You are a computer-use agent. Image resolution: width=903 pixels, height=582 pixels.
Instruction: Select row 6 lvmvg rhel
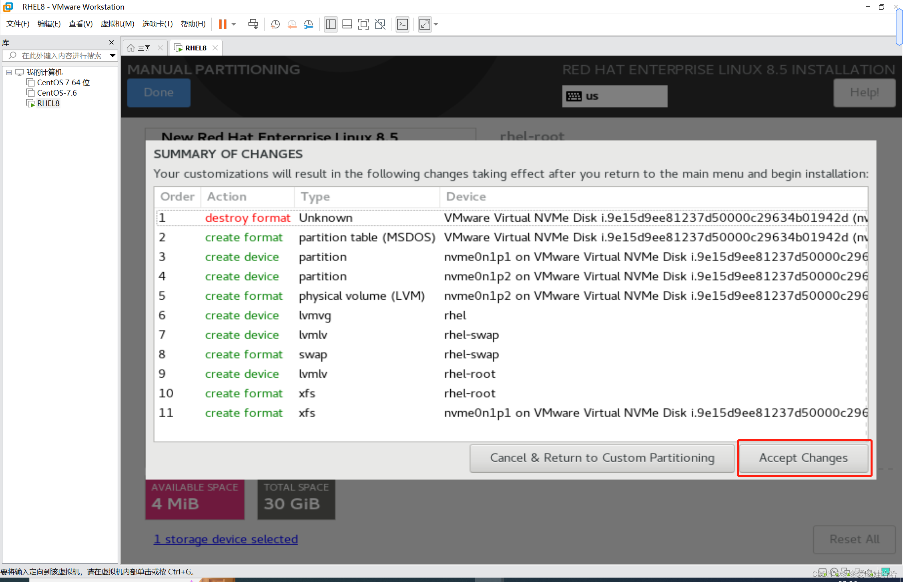[511, 316]
